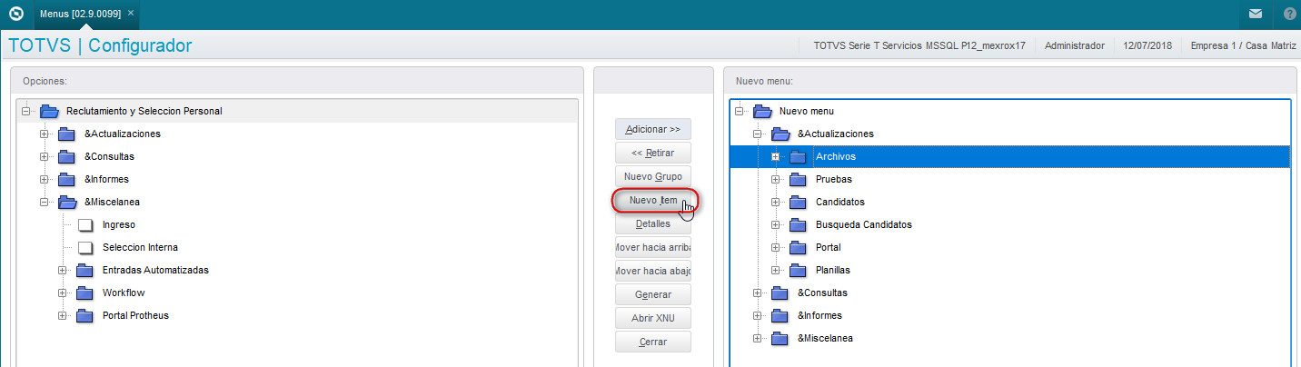Click the Nuevo Grupo button
1301x367 pixels.
click(x=653, y=176)
